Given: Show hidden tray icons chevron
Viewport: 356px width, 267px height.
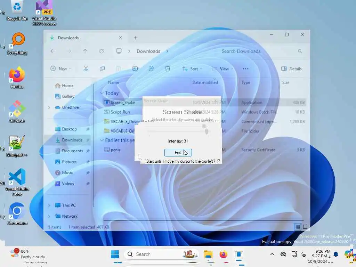Looking at the screenshot, I should pos(272,254).
